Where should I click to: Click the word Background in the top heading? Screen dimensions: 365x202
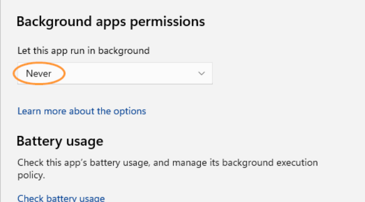[51, 21]
